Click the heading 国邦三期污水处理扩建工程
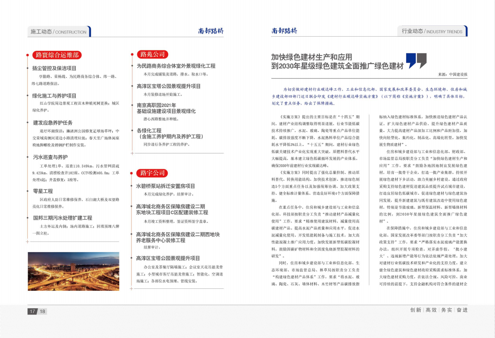 tap(62, 218)
